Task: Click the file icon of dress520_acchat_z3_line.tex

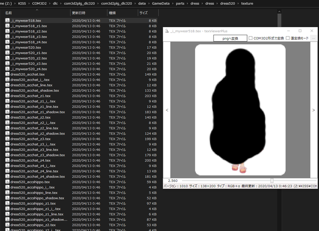Action: (8, 149)
